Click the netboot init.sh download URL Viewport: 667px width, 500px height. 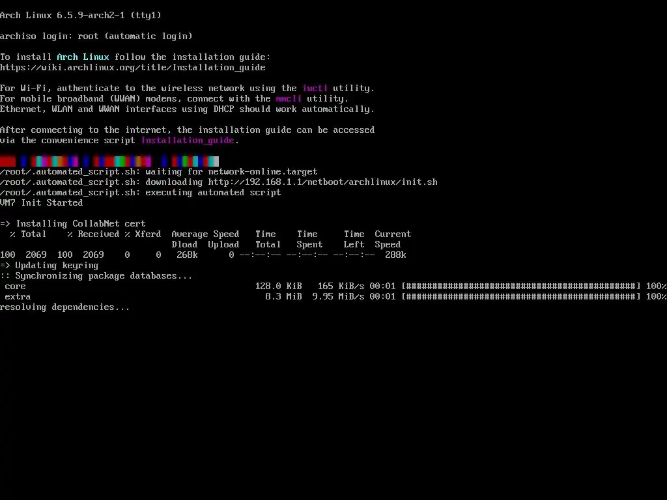tap(323, 182)
